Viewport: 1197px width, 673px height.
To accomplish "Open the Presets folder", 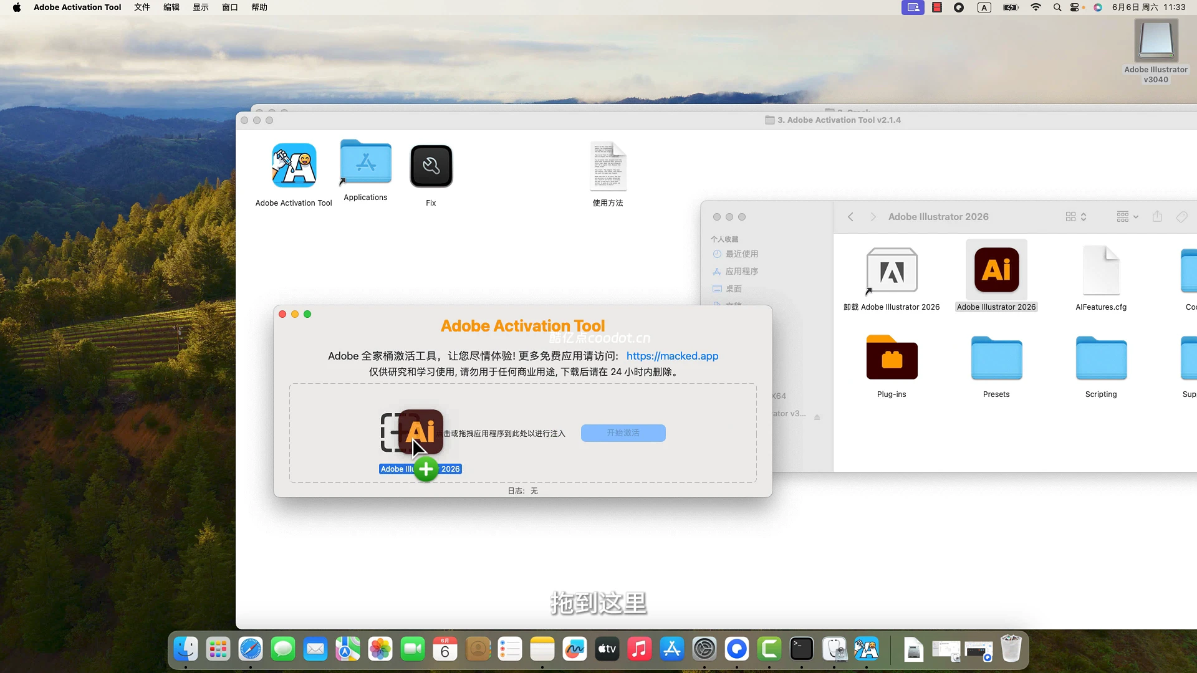I will tap(996, 358).
